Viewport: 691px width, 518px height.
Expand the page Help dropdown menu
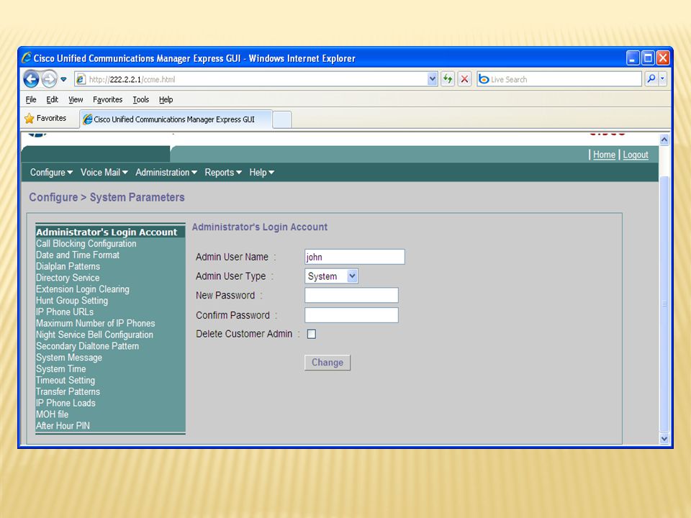pos(262,172)
